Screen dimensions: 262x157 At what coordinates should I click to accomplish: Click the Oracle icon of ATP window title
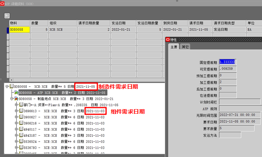(2, 4)
